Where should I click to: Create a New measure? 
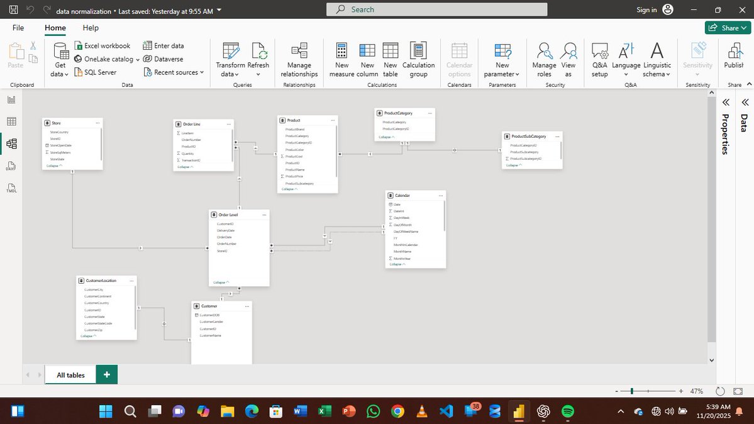click(x=341, y=60)
